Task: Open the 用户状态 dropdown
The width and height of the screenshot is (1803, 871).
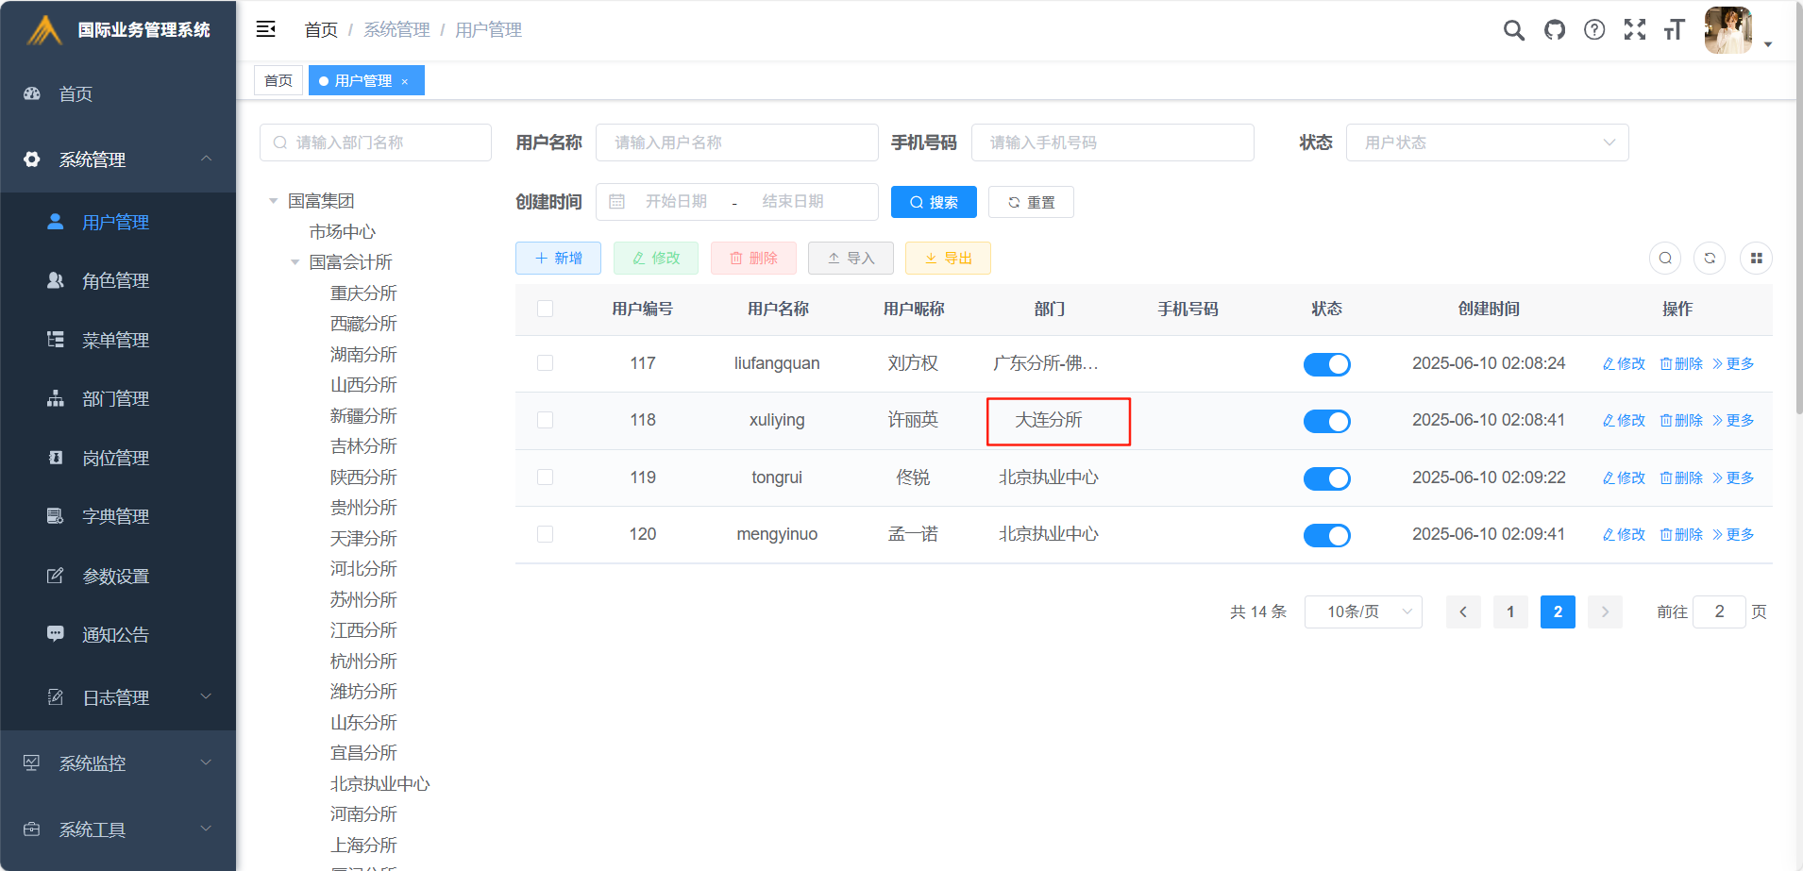Action: coord(1487,142)
